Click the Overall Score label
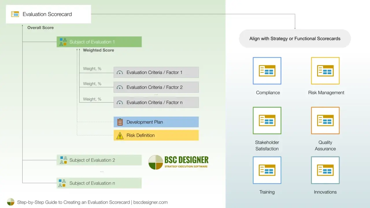 40,28
